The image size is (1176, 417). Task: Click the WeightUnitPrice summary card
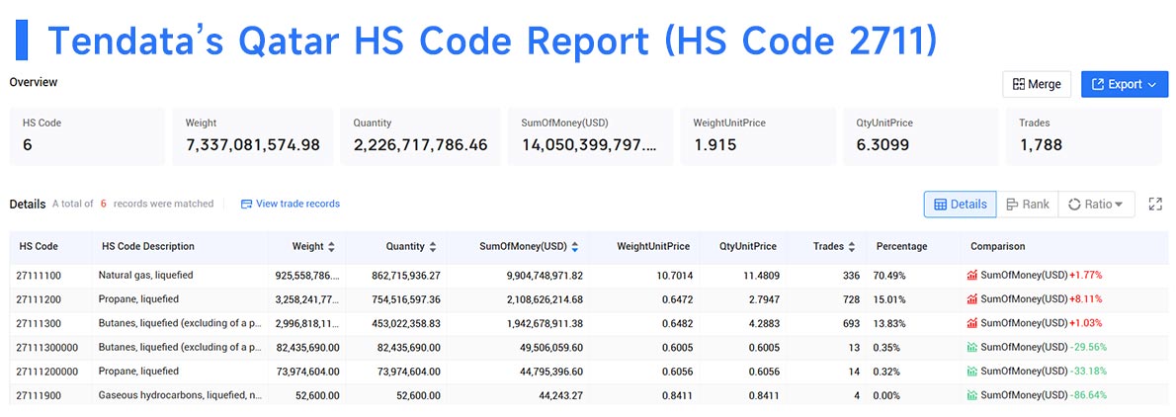(758, 136)
